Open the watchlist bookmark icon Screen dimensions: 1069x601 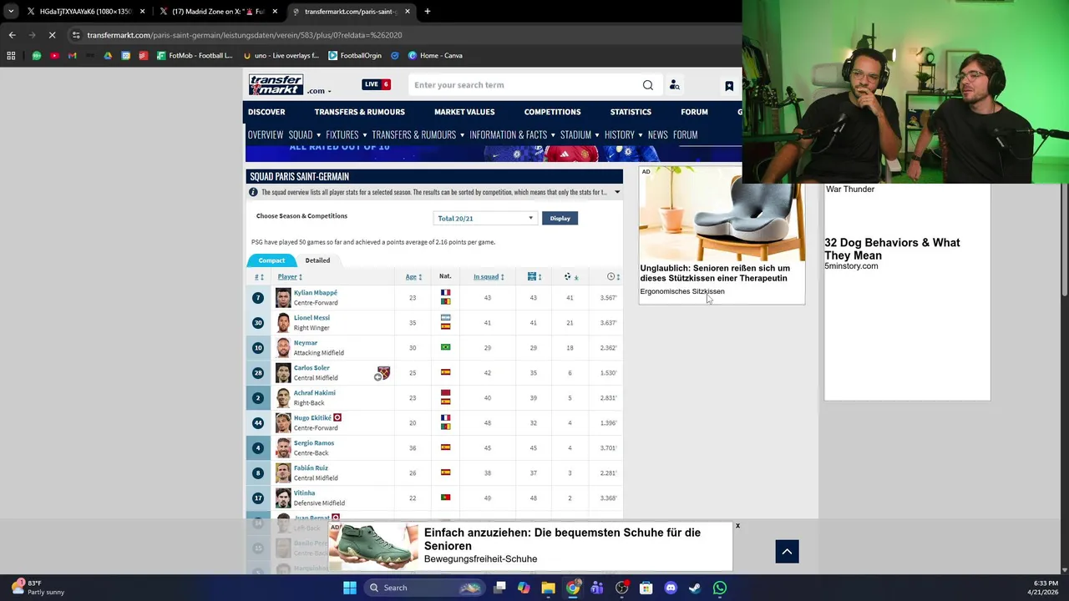pyautogui.click(x=729, y=86)
